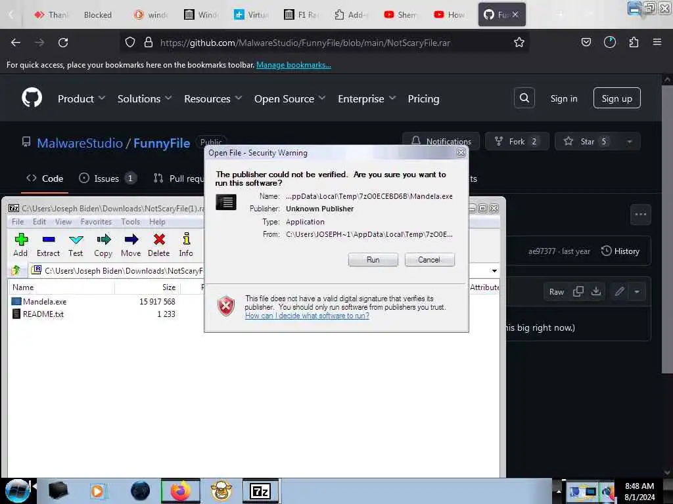Expand the Star lists dropdown arrow
This screenshot has width=673, height=504.
point(629,142)
